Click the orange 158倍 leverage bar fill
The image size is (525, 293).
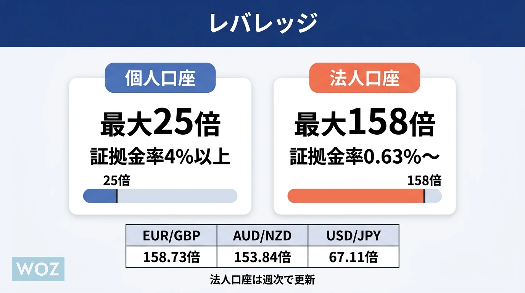point(355,196)
